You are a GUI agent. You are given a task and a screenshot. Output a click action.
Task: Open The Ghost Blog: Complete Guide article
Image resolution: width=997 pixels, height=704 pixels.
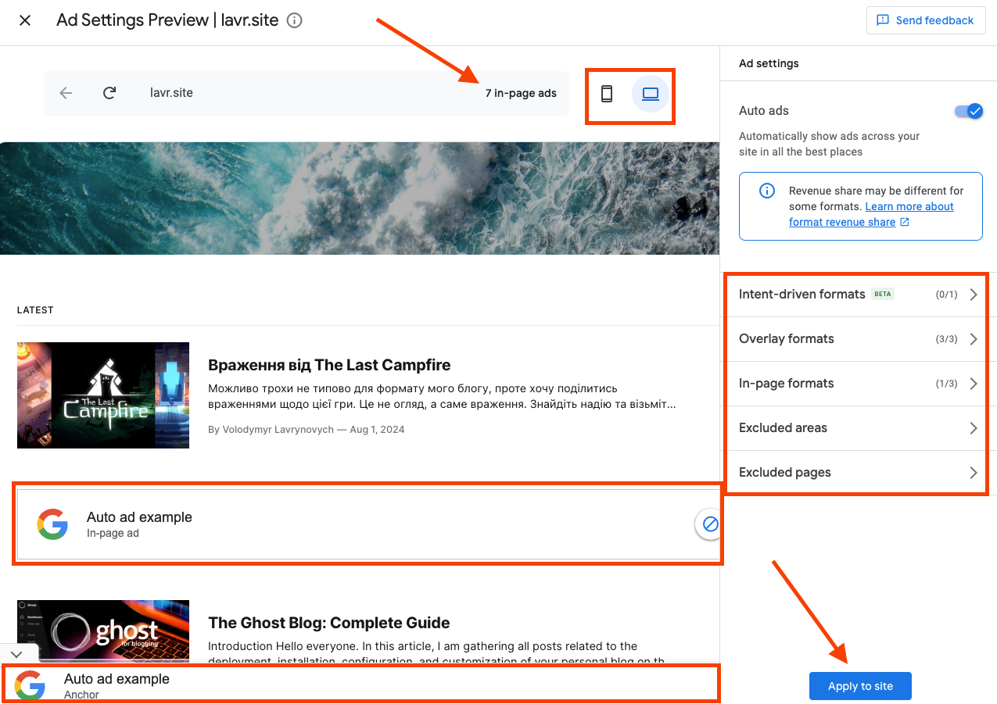[x=328, y=623]
